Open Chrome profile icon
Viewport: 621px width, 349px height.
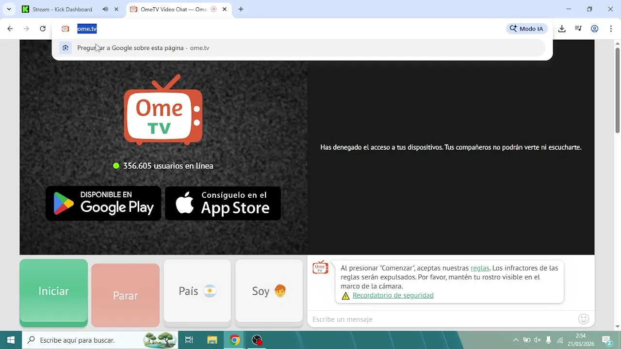(594, 29)
